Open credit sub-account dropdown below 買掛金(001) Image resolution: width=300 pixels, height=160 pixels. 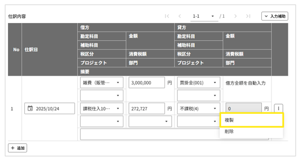point(199,96)
